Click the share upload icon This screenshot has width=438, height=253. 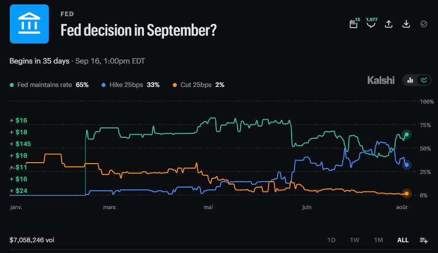pos(389,24)
